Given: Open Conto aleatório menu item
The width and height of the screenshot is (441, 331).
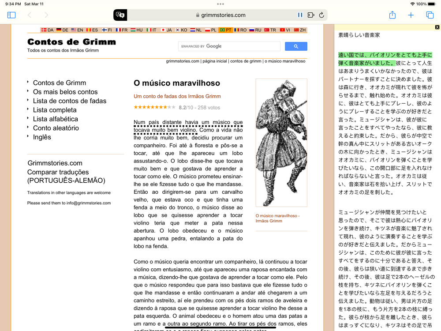Looking at the screenshot, I should tap(56, 128).
